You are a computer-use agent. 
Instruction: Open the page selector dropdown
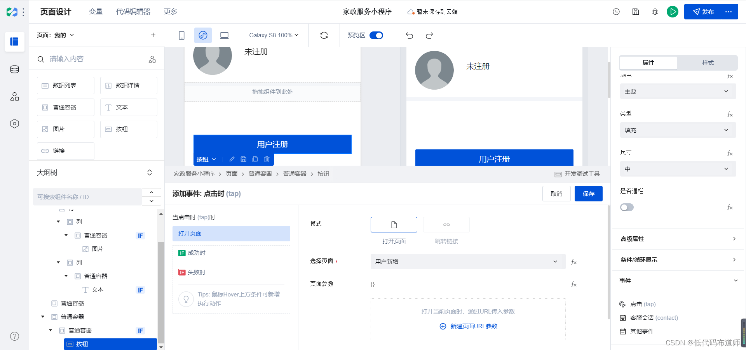coord(55,35)
